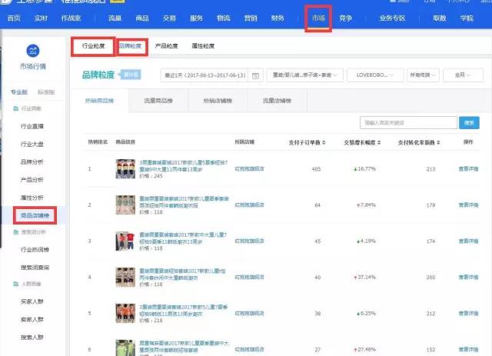
Task: Open rank 5 product thumbnail
Action: 125,313
